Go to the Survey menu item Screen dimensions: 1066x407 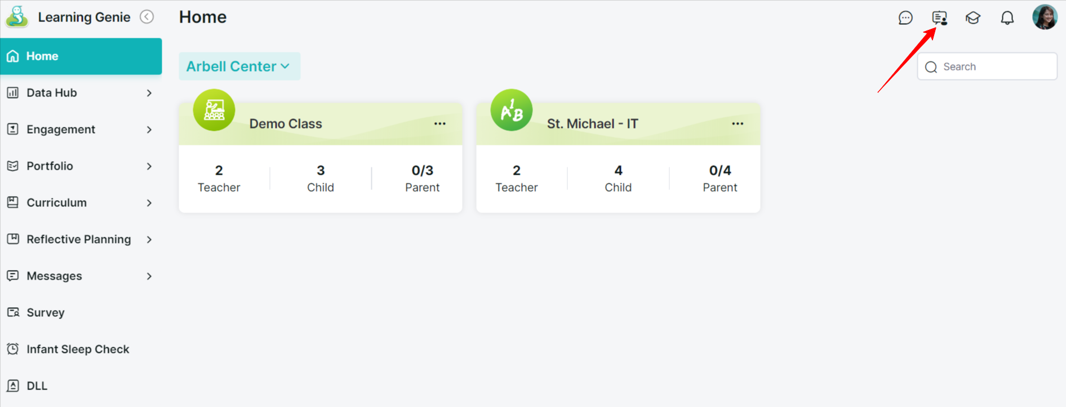81,312
